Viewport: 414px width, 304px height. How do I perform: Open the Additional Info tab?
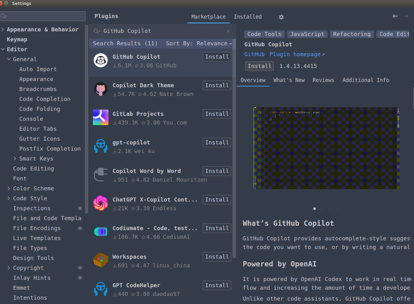(x=366, y=80)
